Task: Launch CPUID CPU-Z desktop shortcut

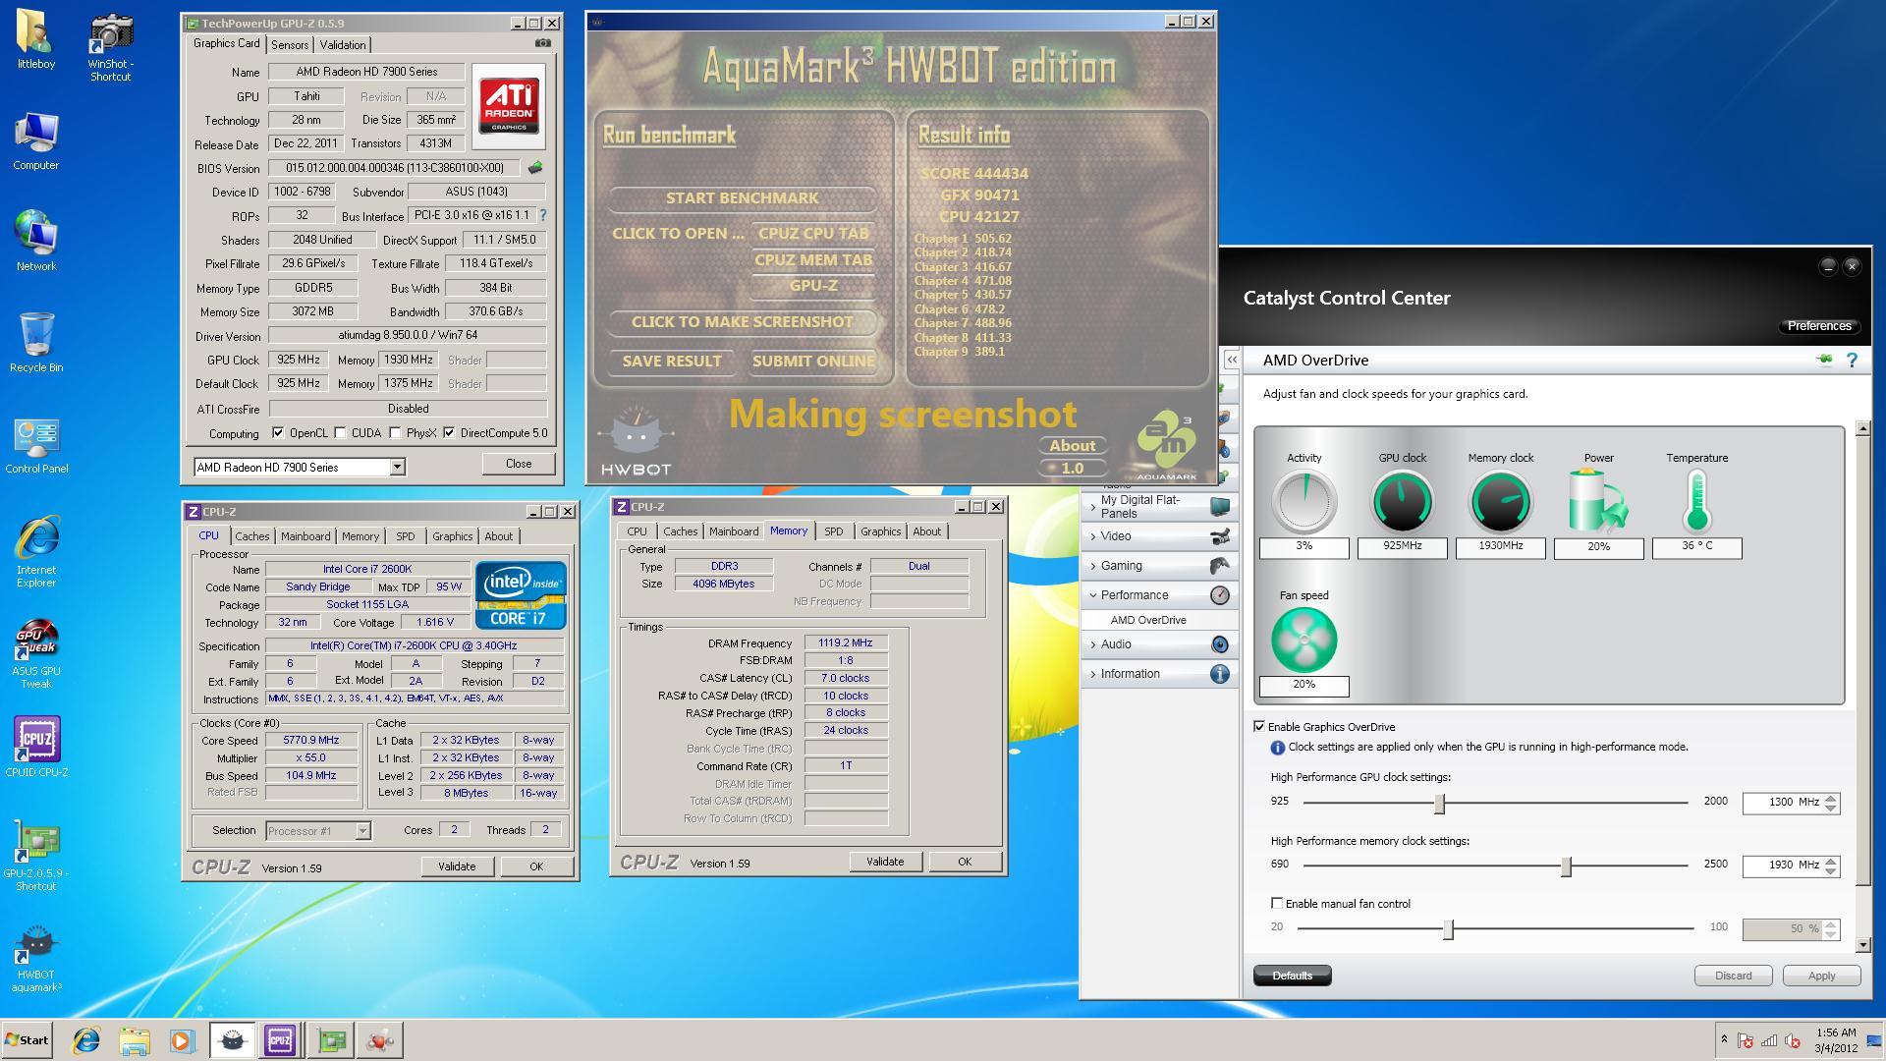Action: (35, 747)
